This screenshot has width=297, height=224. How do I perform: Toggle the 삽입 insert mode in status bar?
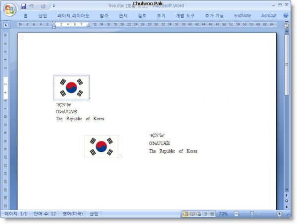tap(94, 214)
